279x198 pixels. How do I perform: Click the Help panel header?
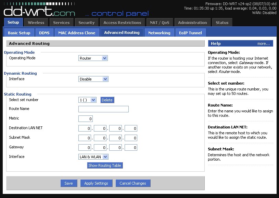coord(241,44)
